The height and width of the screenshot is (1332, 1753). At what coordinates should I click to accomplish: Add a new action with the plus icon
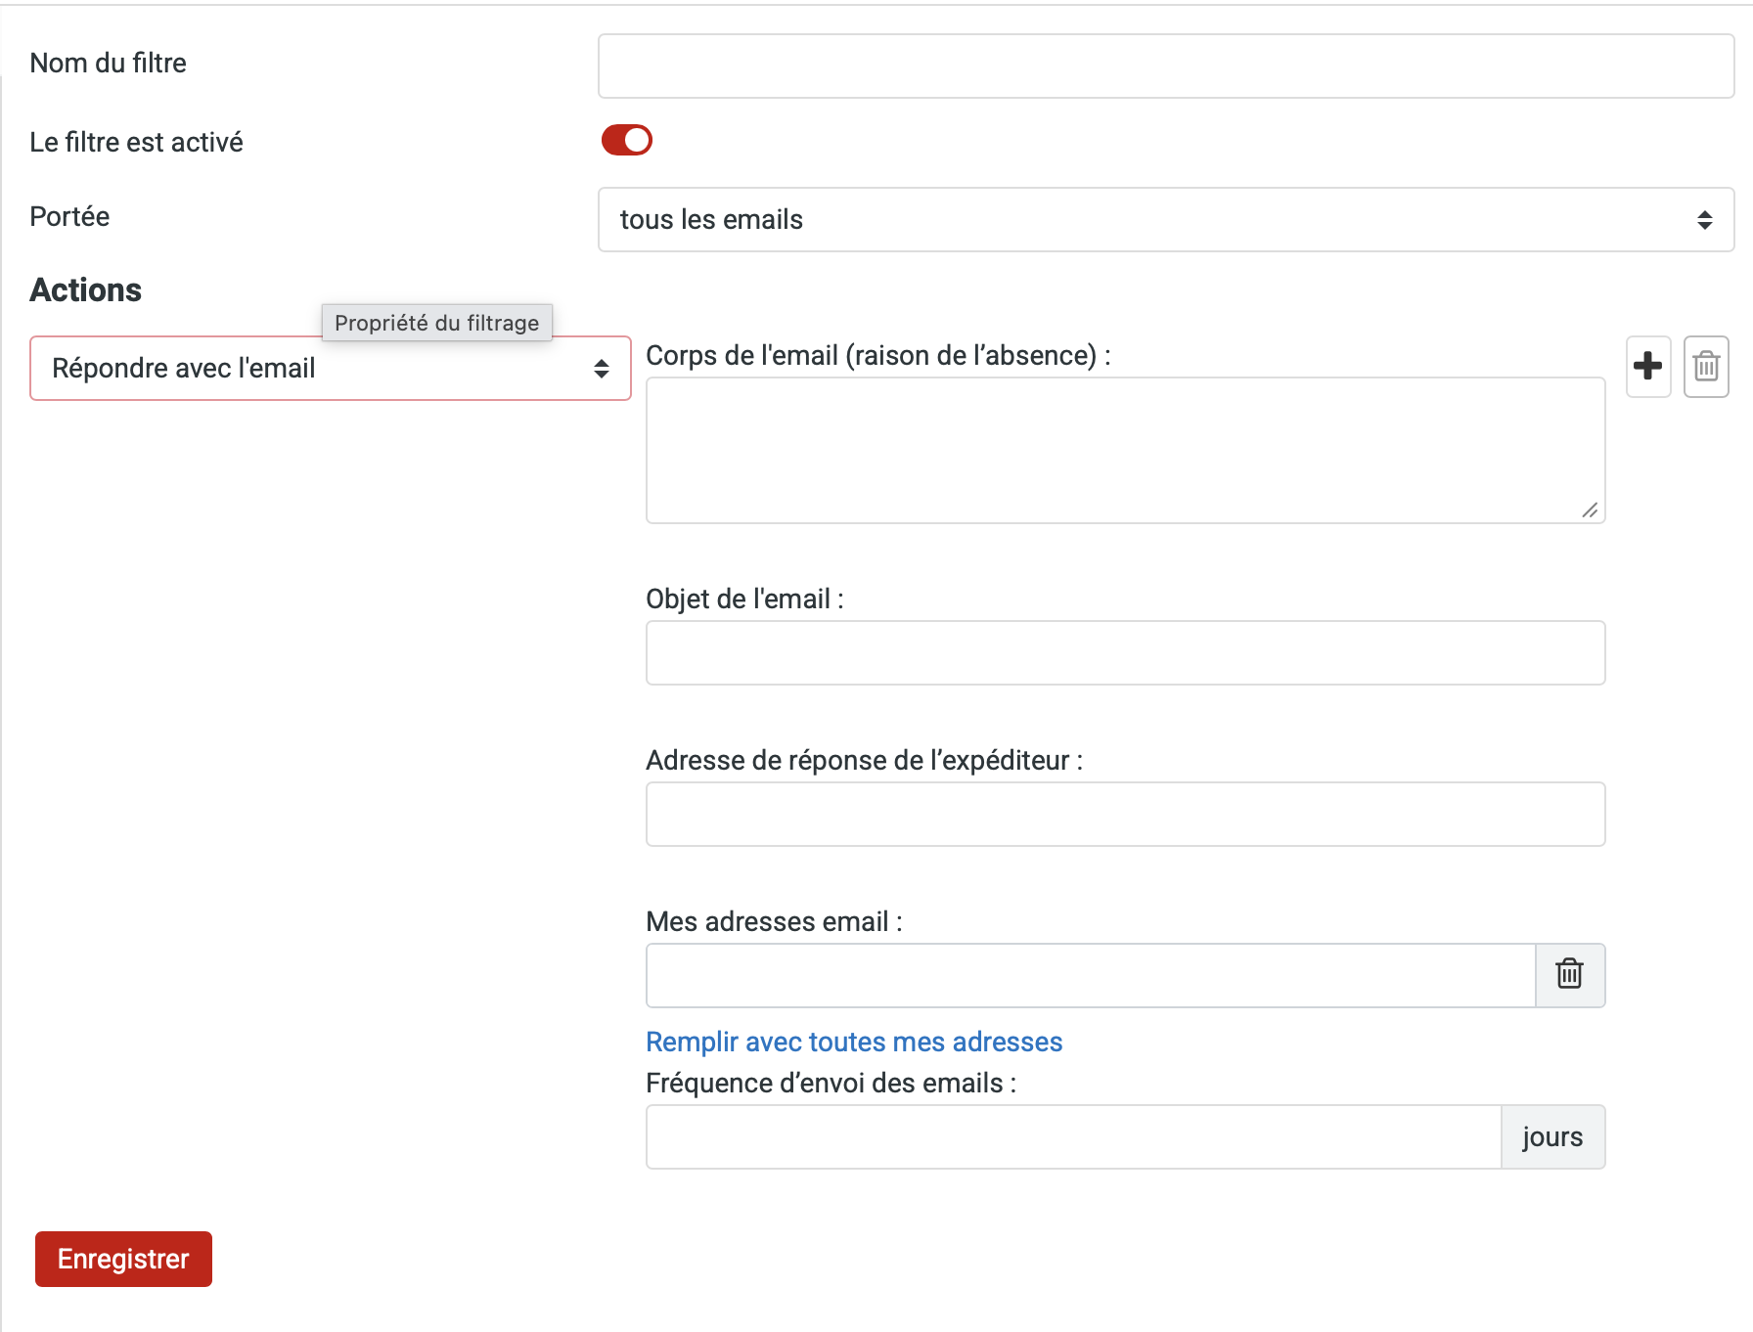coord(1647,366)
